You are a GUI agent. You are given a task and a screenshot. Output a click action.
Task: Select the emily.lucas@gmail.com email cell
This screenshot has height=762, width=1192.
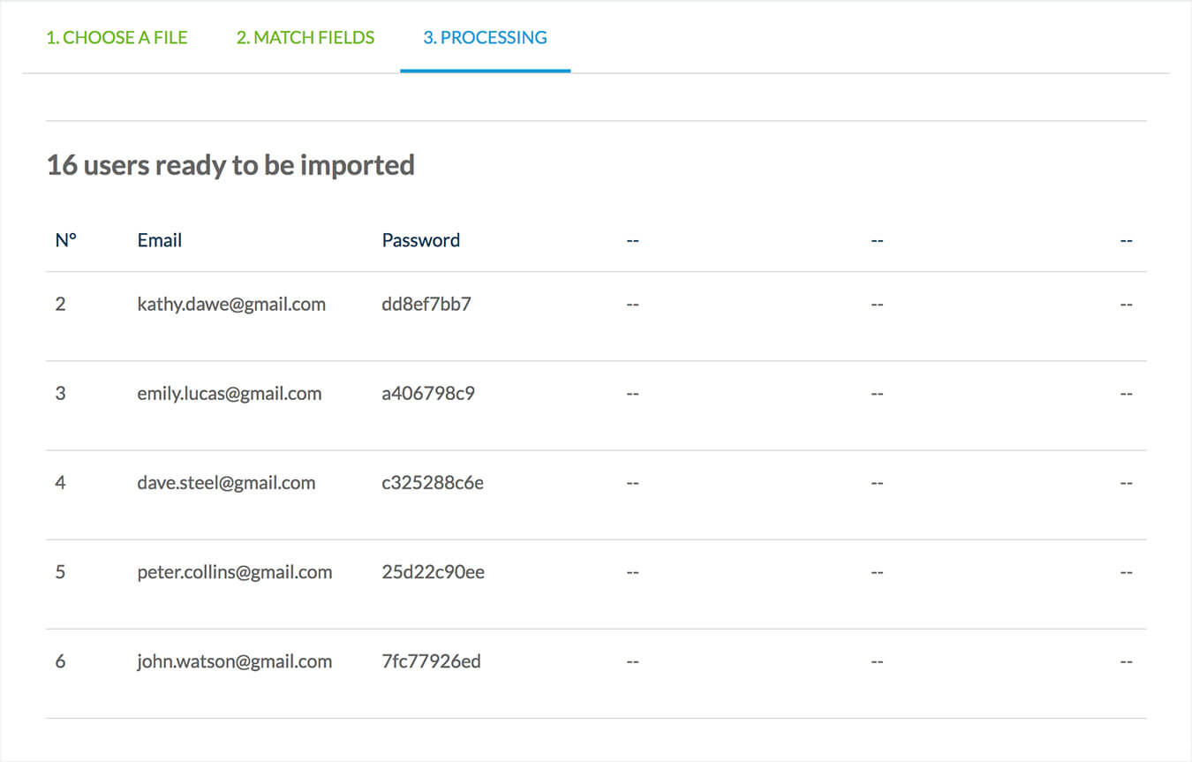(230, 394)
